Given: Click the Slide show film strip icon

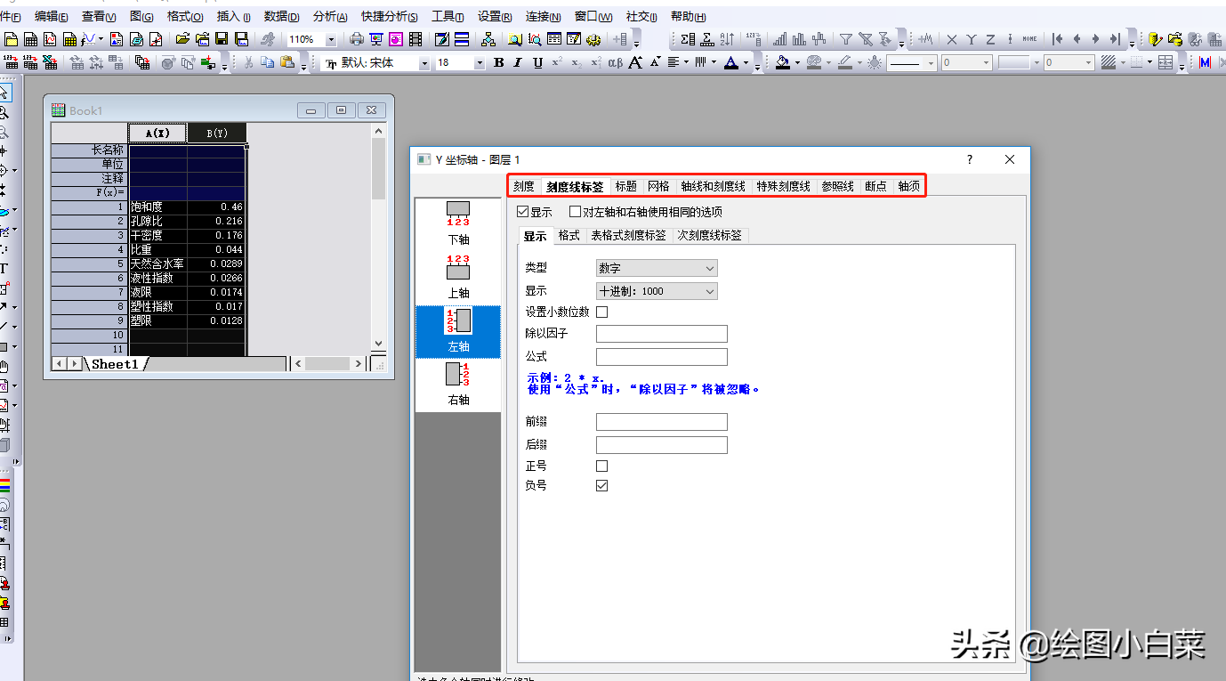Looking at the screenshot, I should point(415,39).
